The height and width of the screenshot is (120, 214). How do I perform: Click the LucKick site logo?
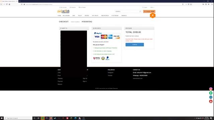[64, 11]
